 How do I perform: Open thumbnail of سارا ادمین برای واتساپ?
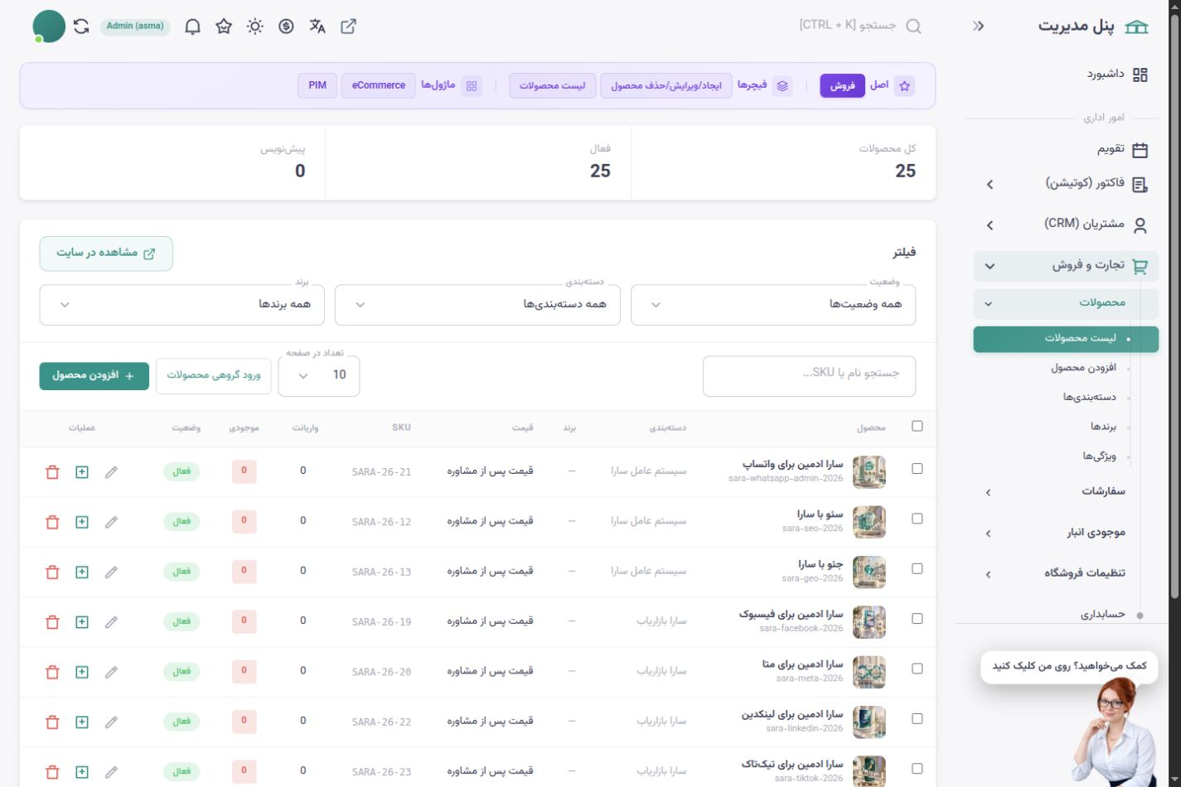[869, 472]
